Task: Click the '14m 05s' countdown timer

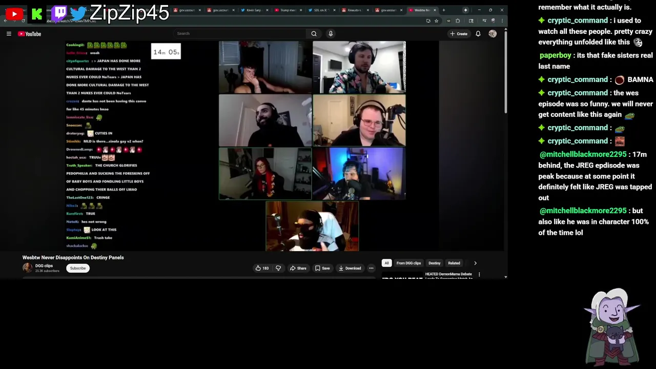Action: 166,52
